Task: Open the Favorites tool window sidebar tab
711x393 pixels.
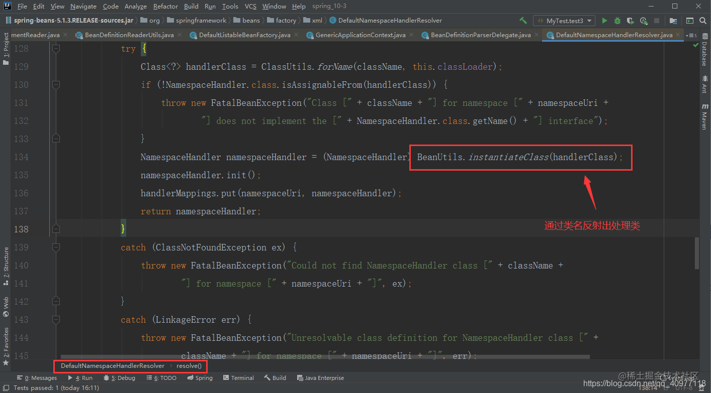Action: pyautogui.click(x=6, y=346)
